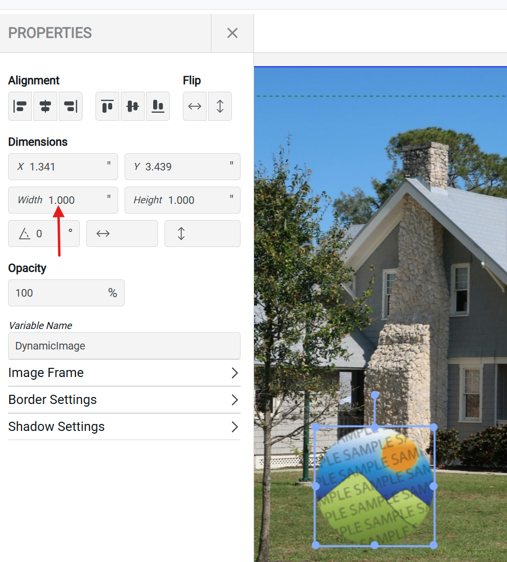Align object to horizontal center
Viewport: 507px width, 562px height.
(x=45, y=106)
